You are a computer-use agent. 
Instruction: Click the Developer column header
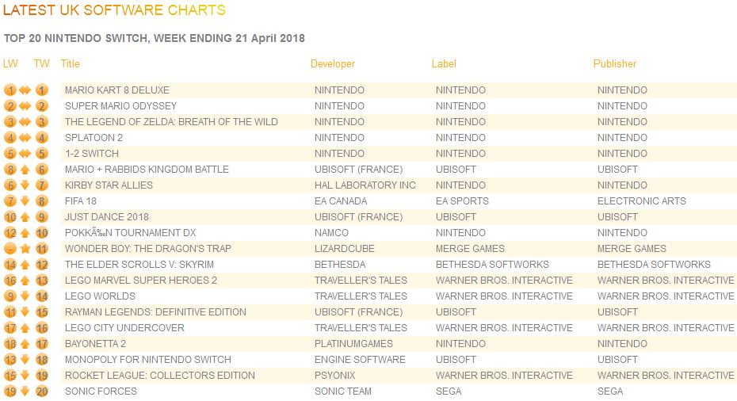click(333, 63)
